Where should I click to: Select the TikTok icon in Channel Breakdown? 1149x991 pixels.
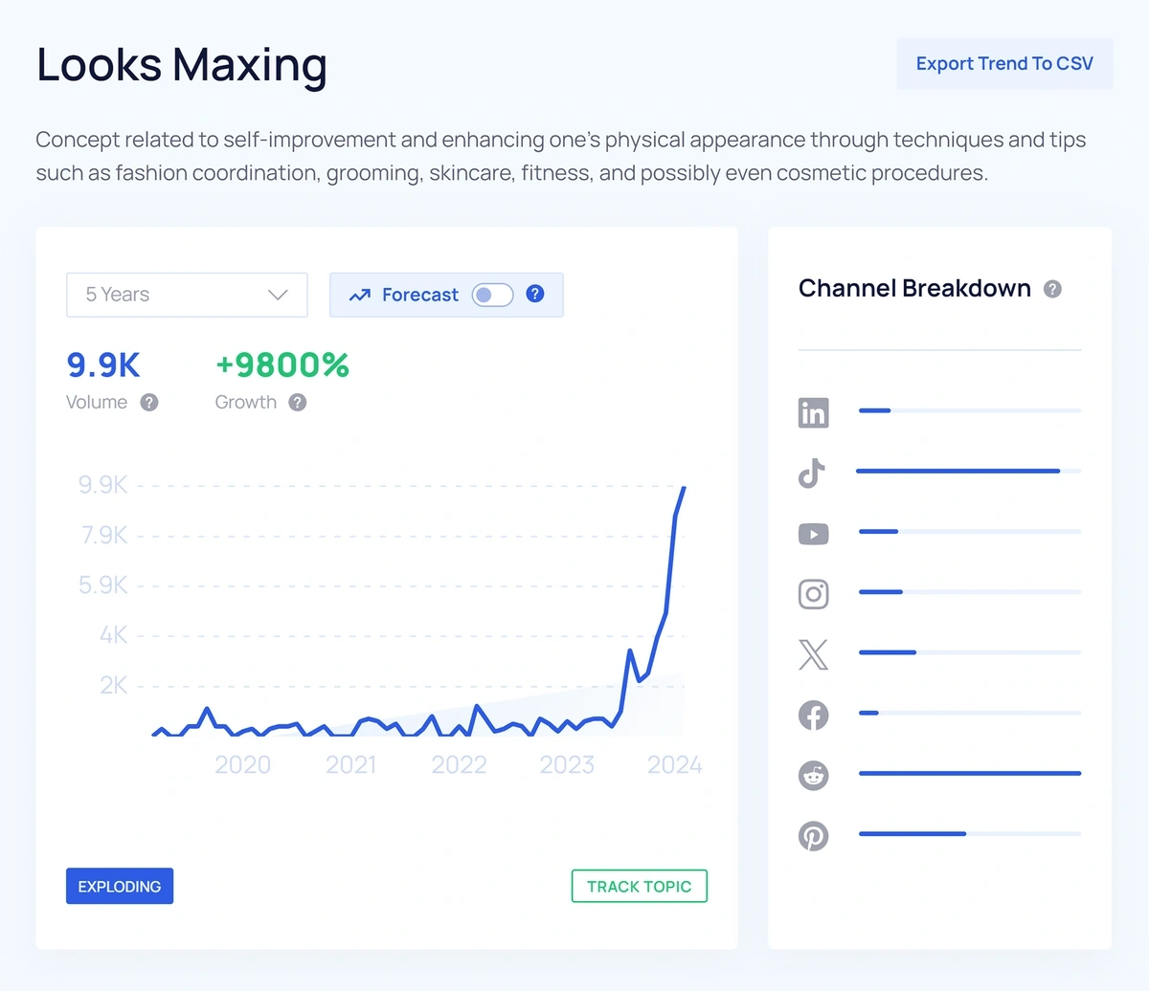pyautogui.click(x=811, y=473)
